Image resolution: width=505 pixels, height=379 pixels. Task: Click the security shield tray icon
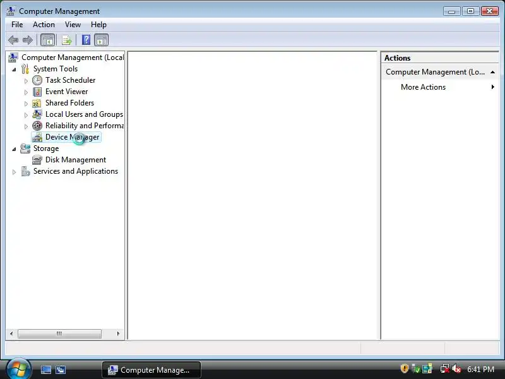coord(404,368)
